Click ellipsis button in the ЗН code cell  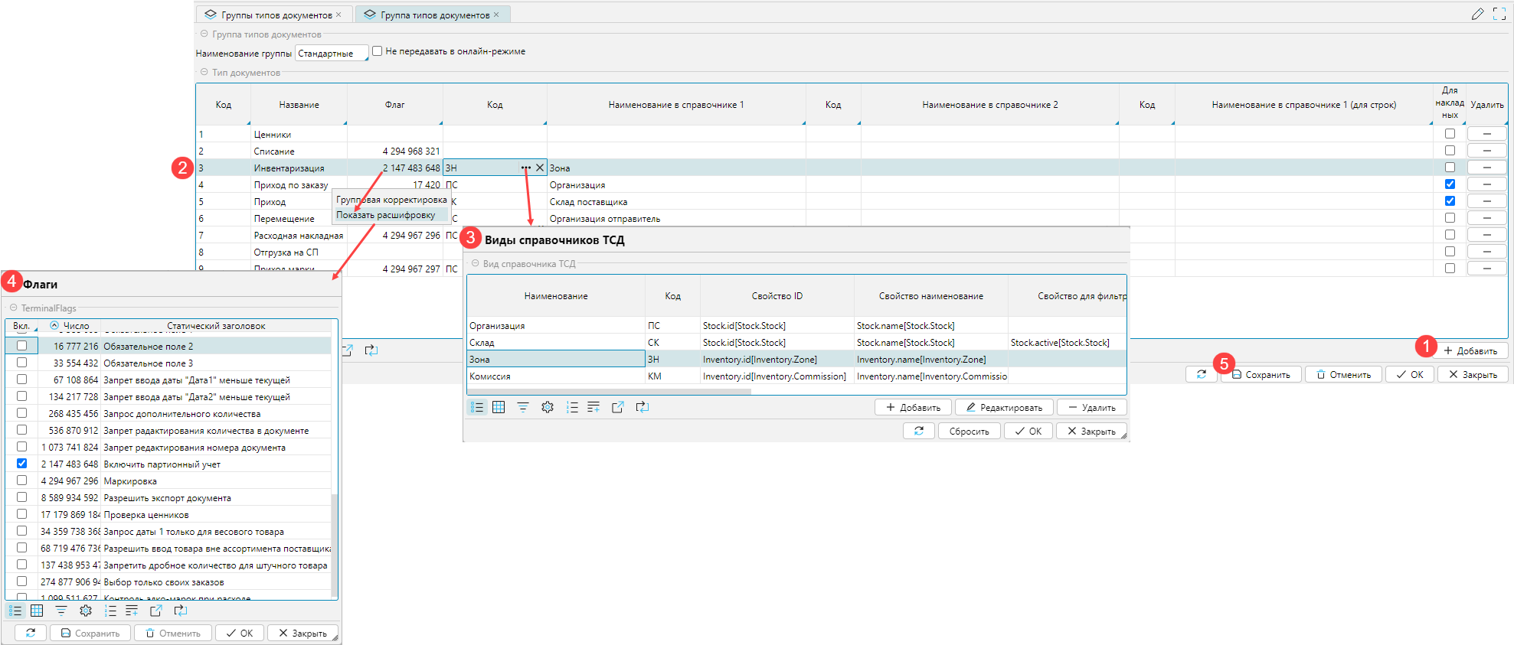pyautogui.click(x=525, y=168)
